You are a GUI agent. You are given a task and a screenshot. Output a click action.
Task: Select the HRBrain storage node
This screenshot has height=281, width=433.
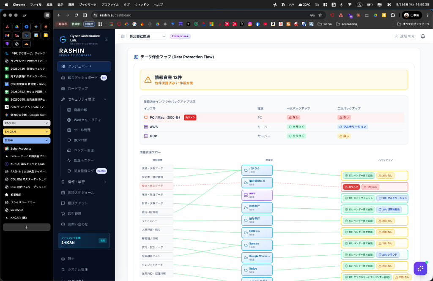click(x=257, y=233)
